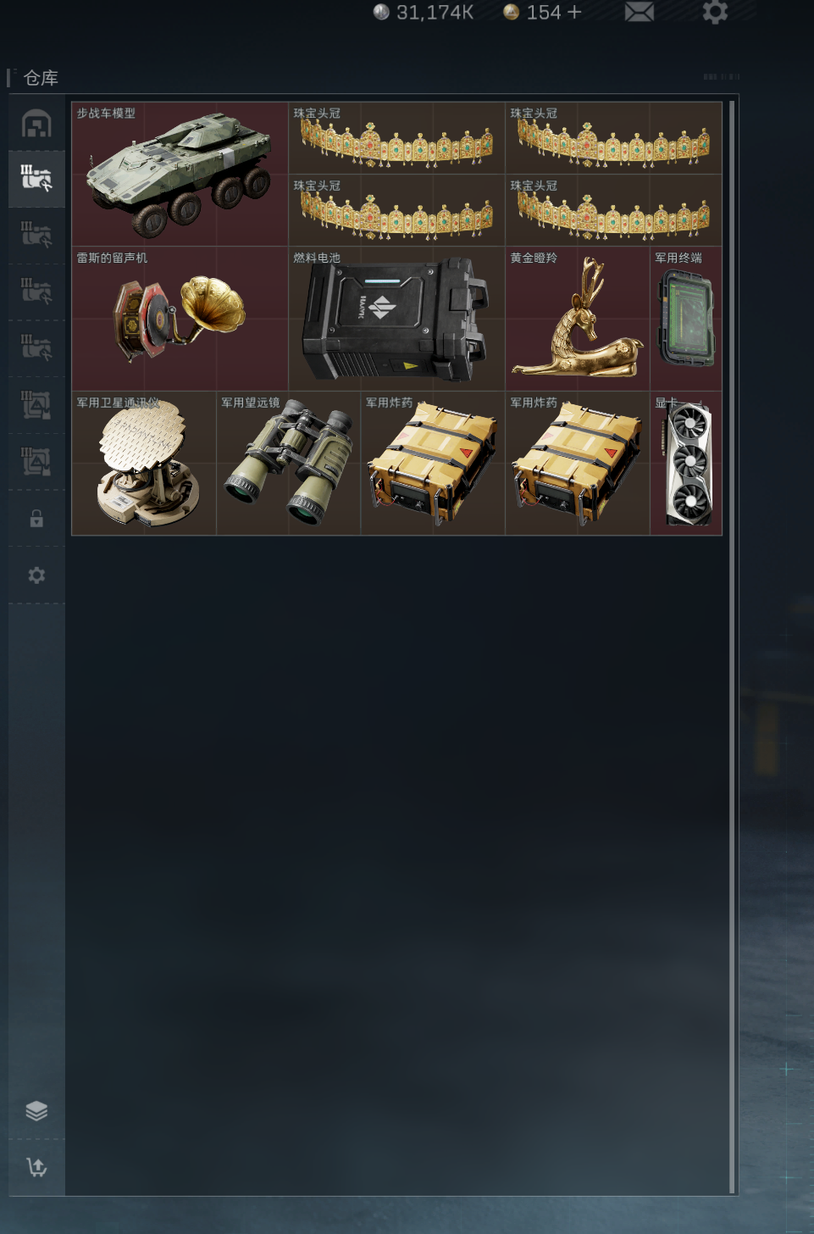Open the mail envelope icon
The height and width of the screenshot is (1234, 814).
639,12
